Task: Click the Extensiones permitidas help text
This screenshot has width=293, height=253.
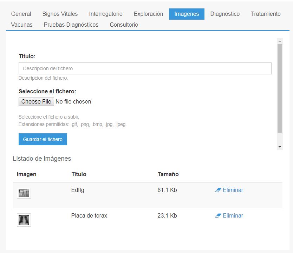Action: click(72, 124)
